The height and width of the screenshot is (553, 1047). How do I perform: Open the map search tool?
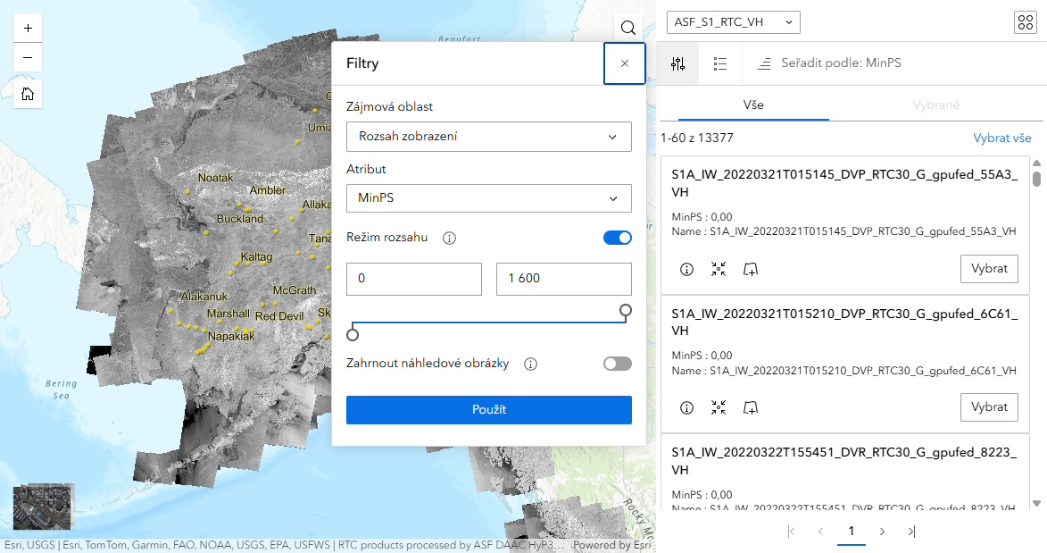click(x=627, y=28)
